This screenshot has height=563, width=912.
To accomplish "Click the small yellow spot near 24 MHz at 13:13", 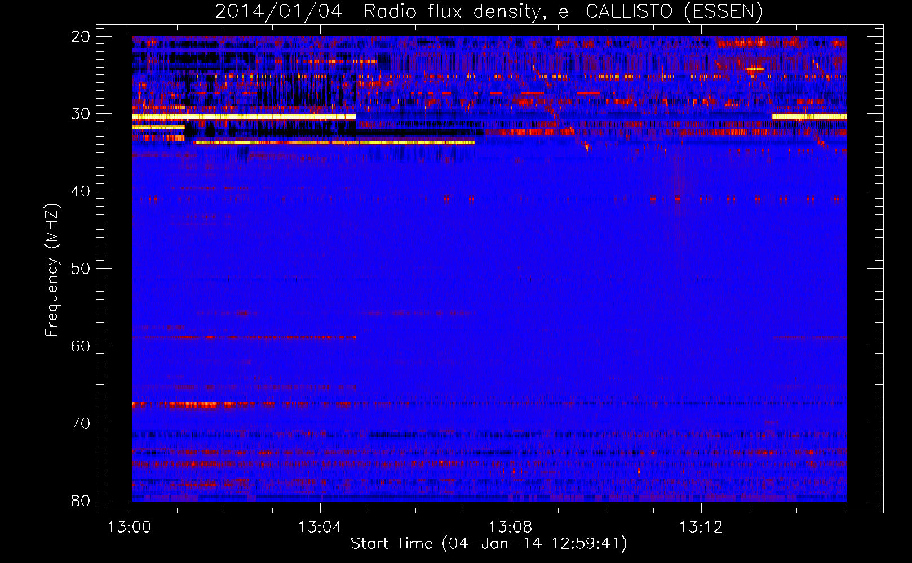I will [x=755, y=69].
